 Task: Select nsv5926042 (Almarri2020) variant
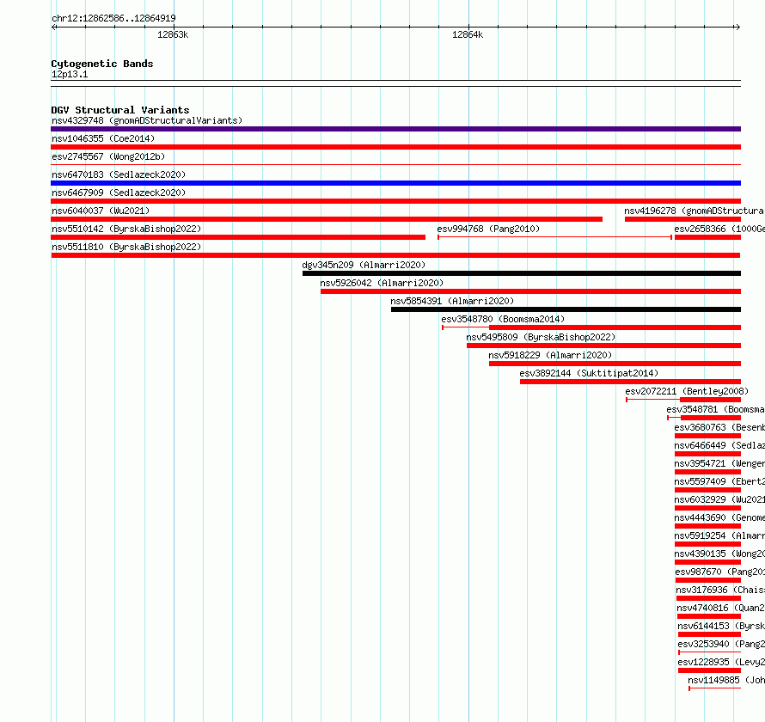382,283
